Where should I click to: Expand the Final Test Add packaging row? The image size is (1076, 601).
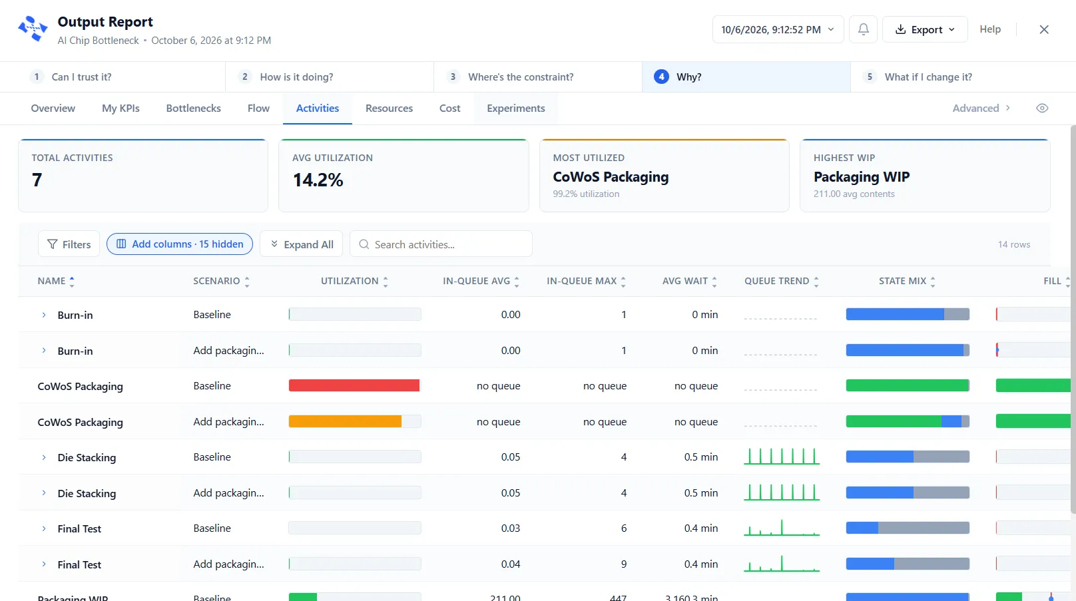pyautogui.click(x=44, y=564)
